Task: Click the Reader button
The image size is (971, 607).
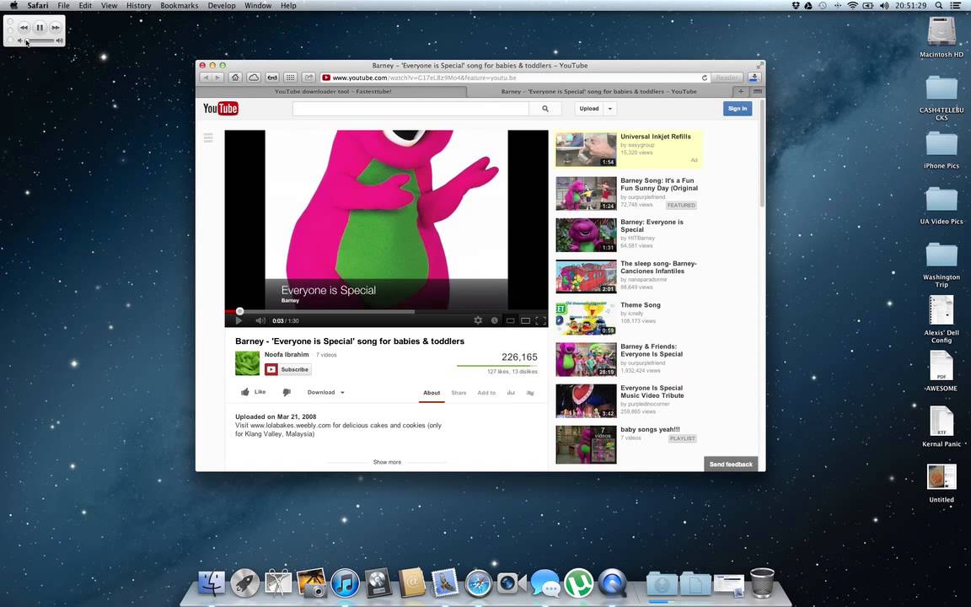Action: pyautogui.click(x=727, y=78)
